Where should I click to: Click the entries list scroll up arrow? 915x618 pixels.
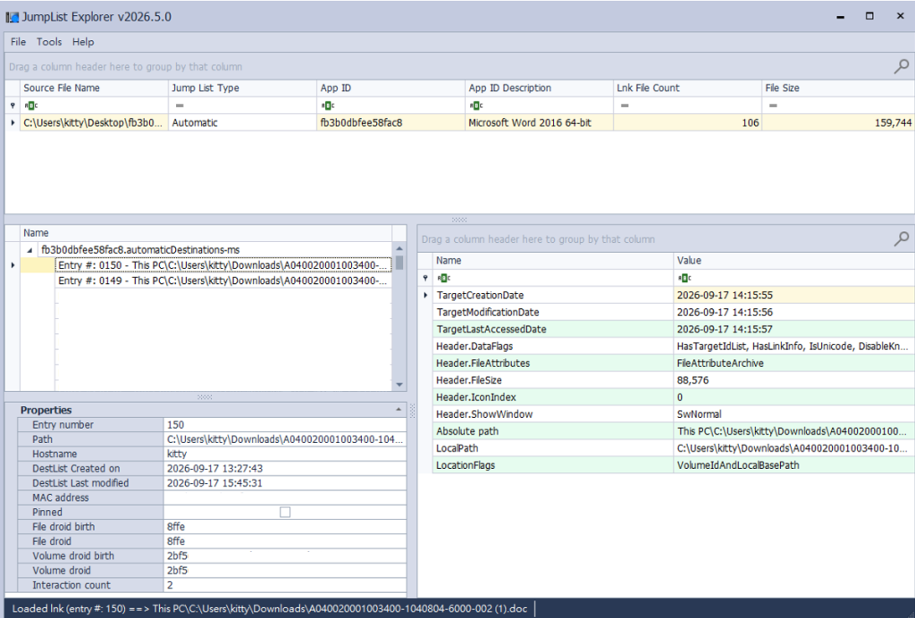click(x=399, y=248)
